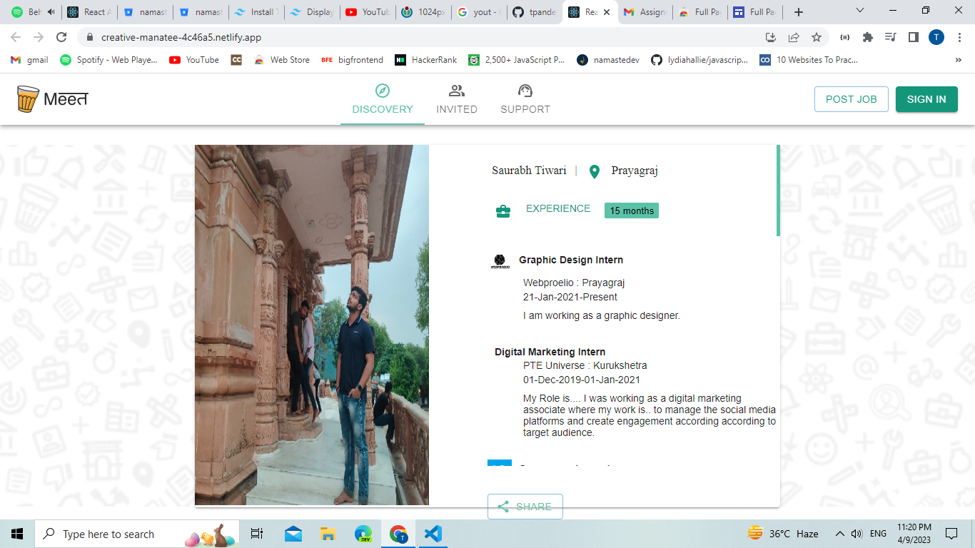Click the SHARE button below profile
The height and width of the screenshot is (548, 975).
(525, 507)
